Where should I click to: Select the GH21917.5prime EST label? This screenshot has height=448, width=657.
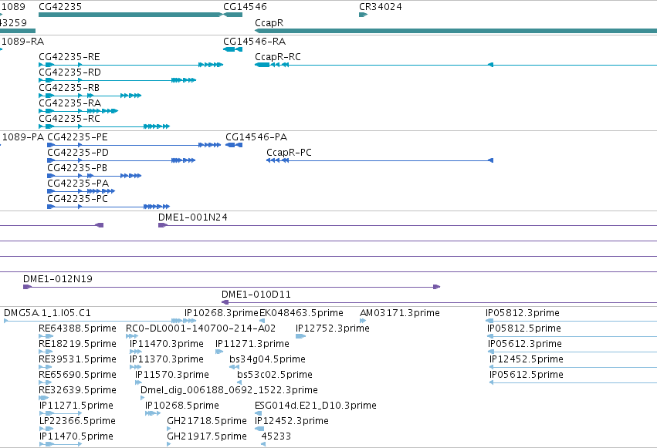pyautogui.click(x=207, y=436)
